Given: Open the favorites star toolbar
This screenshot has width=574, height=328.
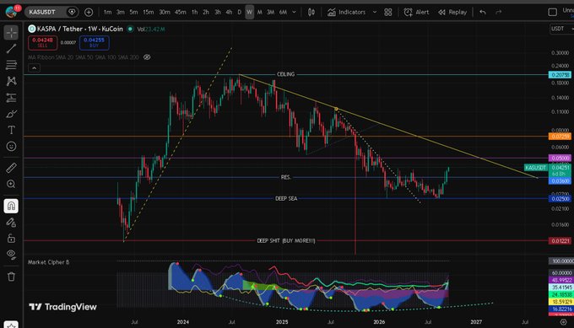Looking at the screenshot, I should (11, 325).
